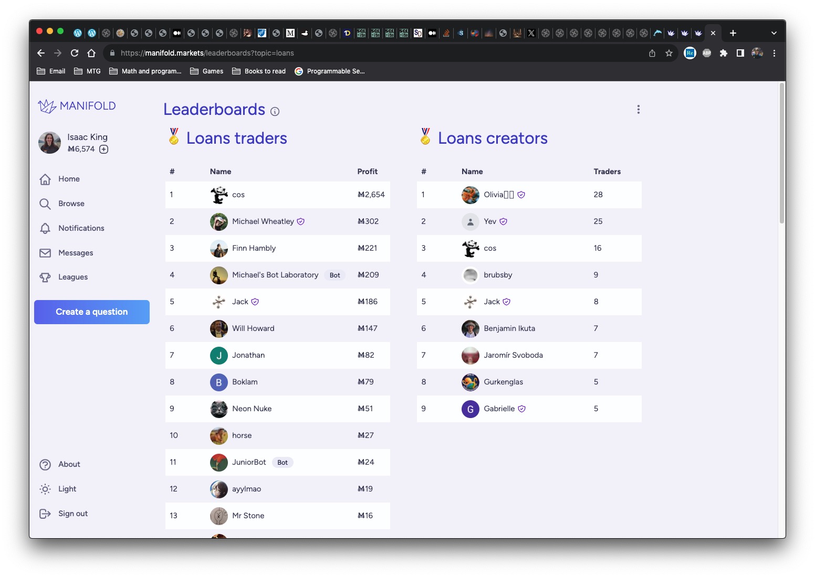Add mana with plus icon
815x577 pixels.
[x=104, y=149]
